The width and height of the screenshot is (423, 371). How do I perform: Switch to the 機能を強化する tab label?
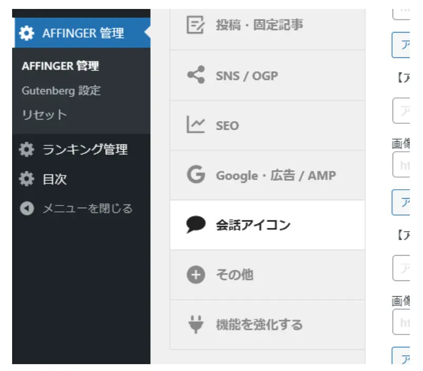point(259,325)
